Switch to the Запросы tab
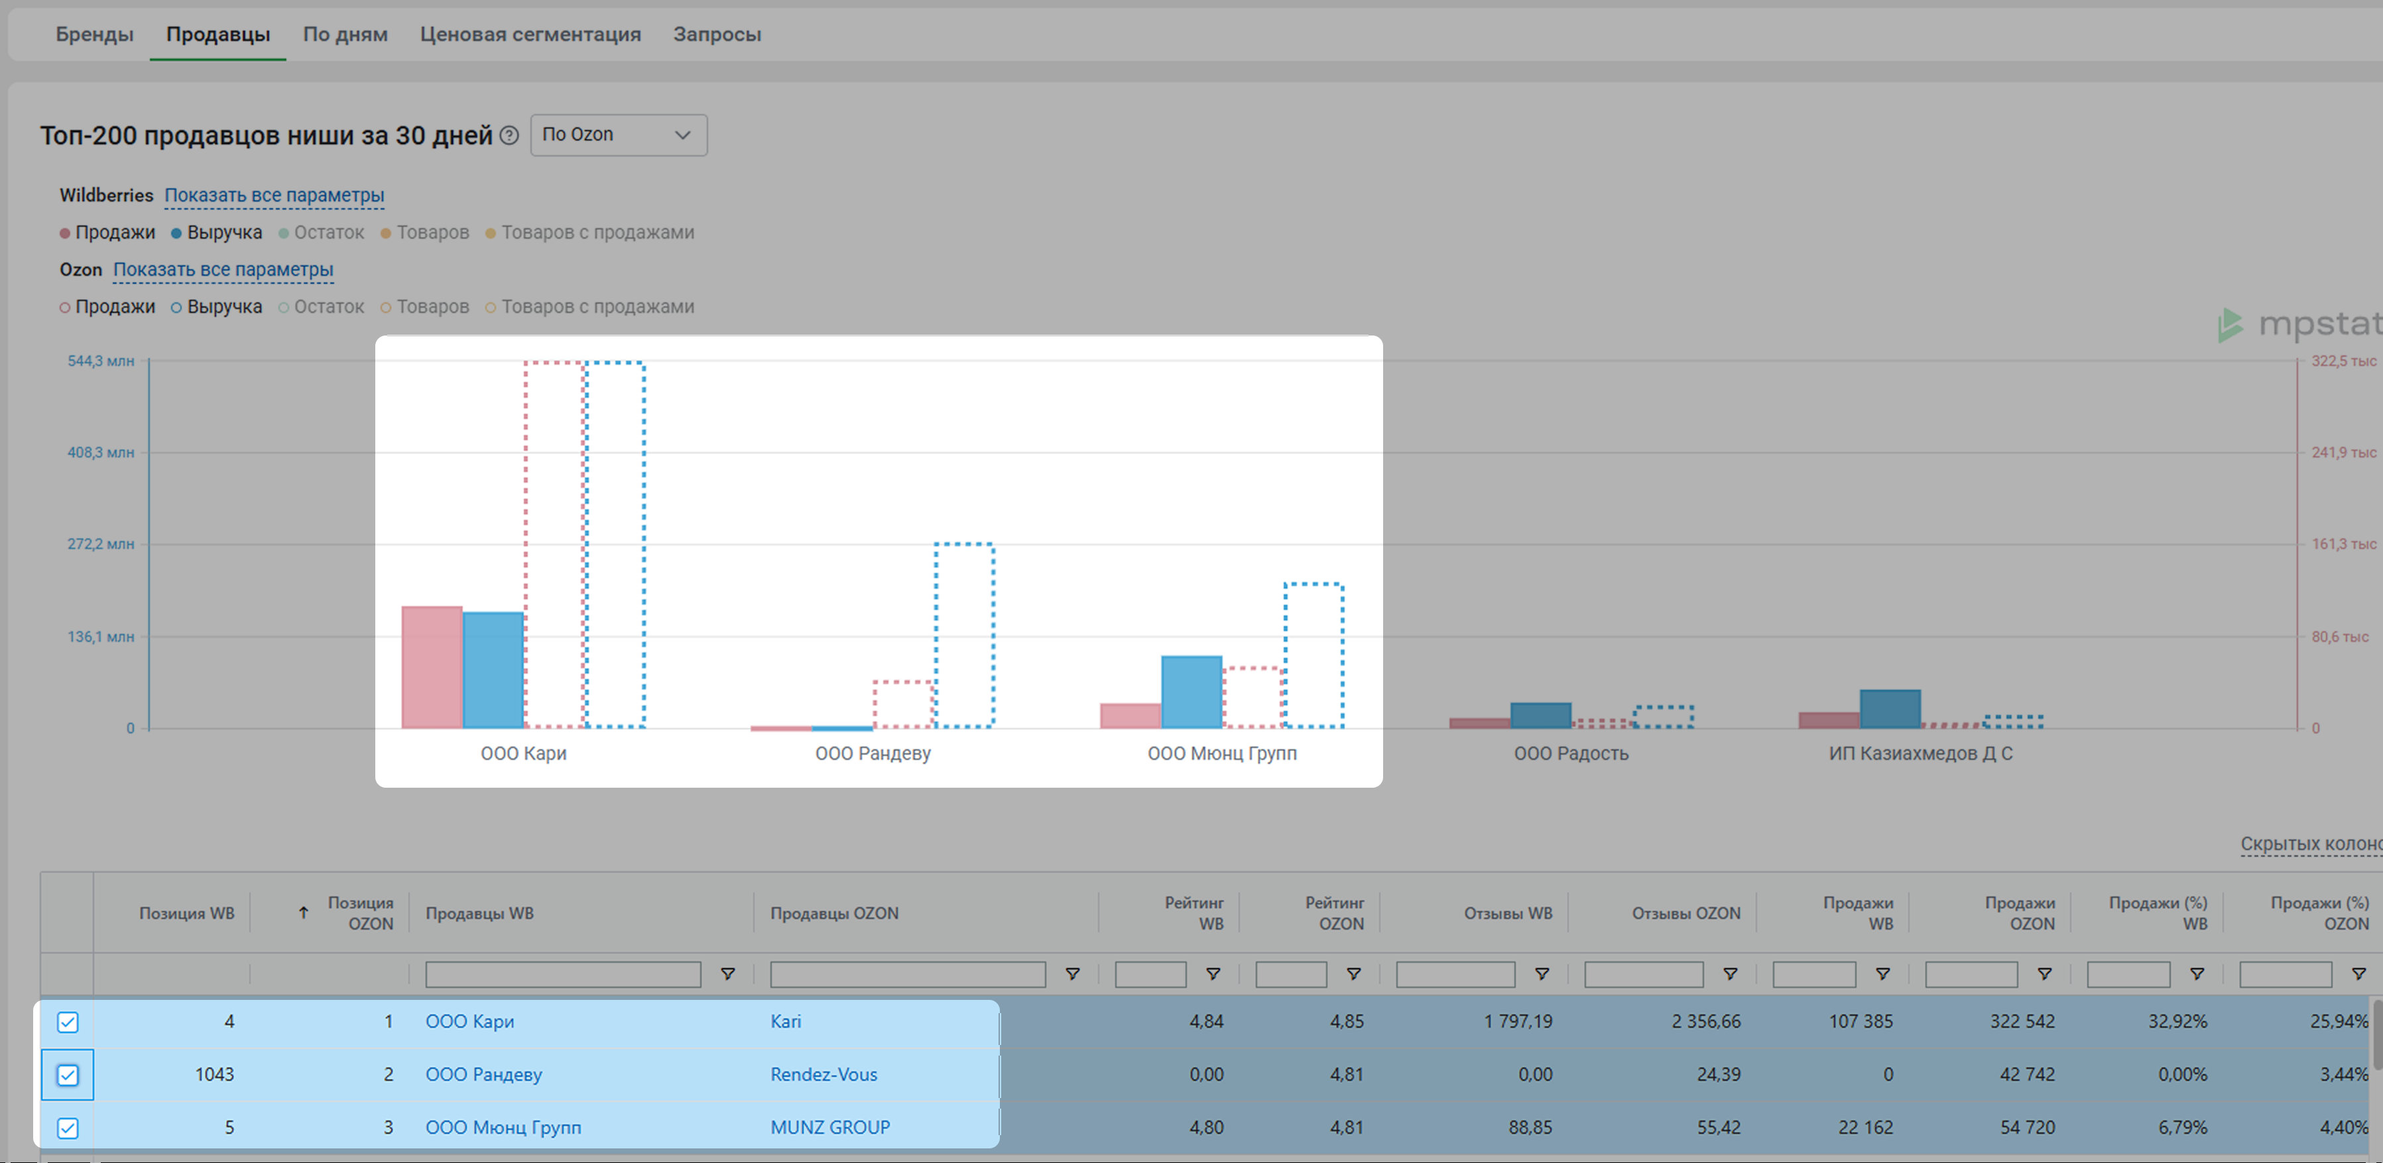2383x1163 pixels. [x=717, y=34]
